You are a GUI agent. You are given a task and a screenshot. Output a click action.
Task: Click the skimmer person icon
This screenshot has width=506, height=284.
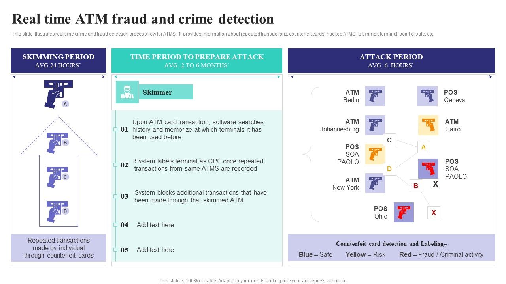click(127, 92)
